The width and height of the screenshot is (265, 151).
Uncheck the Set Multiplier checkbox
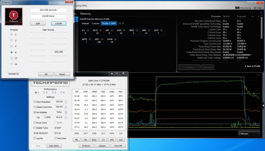(35, 112)
